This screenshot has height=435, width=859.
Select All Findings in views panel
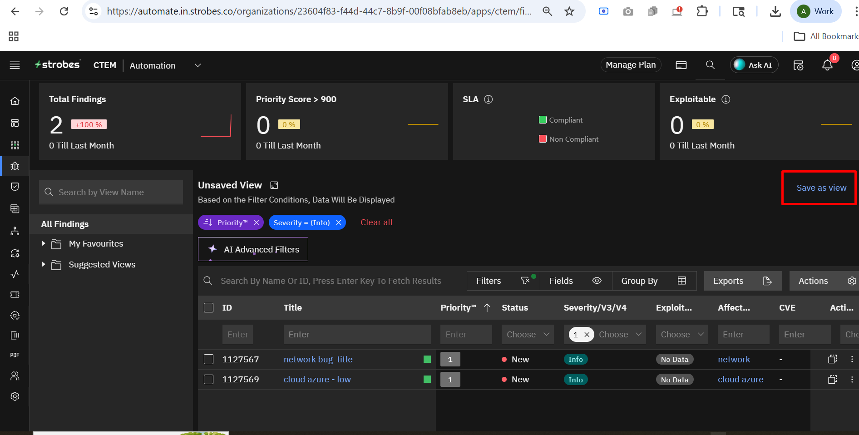click(65, 224)
